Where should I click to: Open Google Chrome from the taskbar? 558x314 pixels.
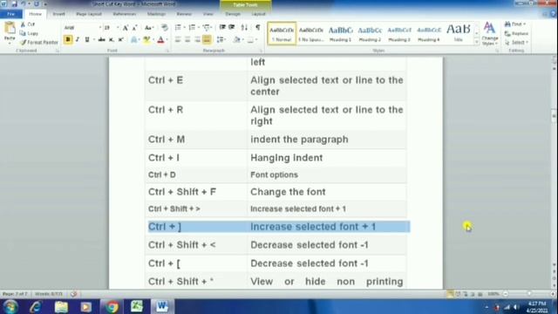[x=112, y=306]
